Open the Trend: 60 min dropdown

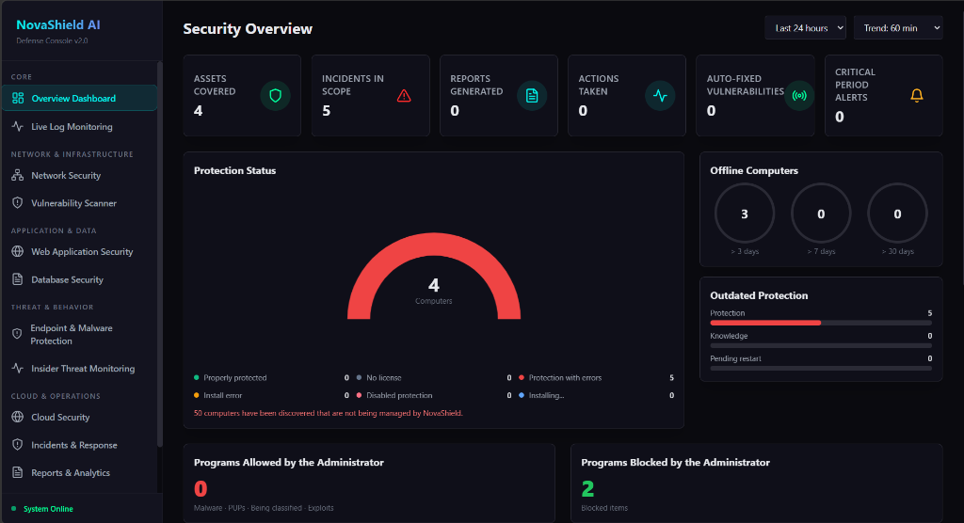(898, 27)
